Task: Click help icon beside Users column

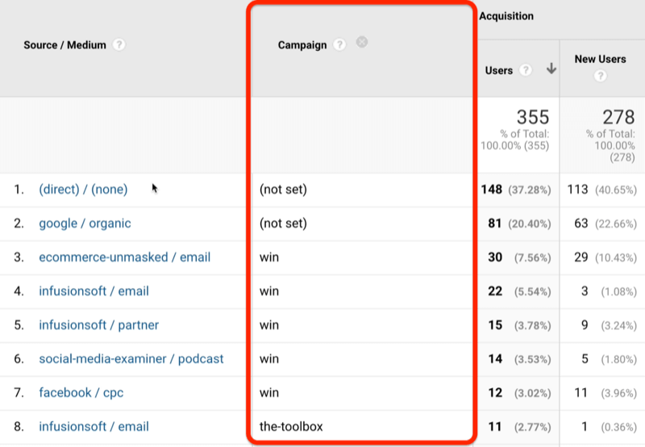Action: pyautogui.click(x=526, y=70)
